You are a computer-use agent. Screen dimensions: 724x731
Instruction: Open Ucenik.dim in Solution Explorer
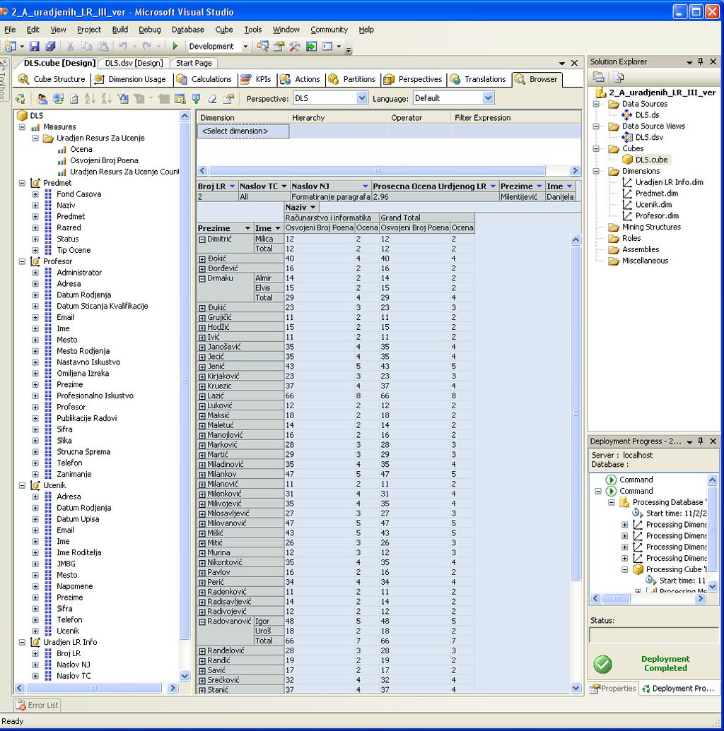653,205
